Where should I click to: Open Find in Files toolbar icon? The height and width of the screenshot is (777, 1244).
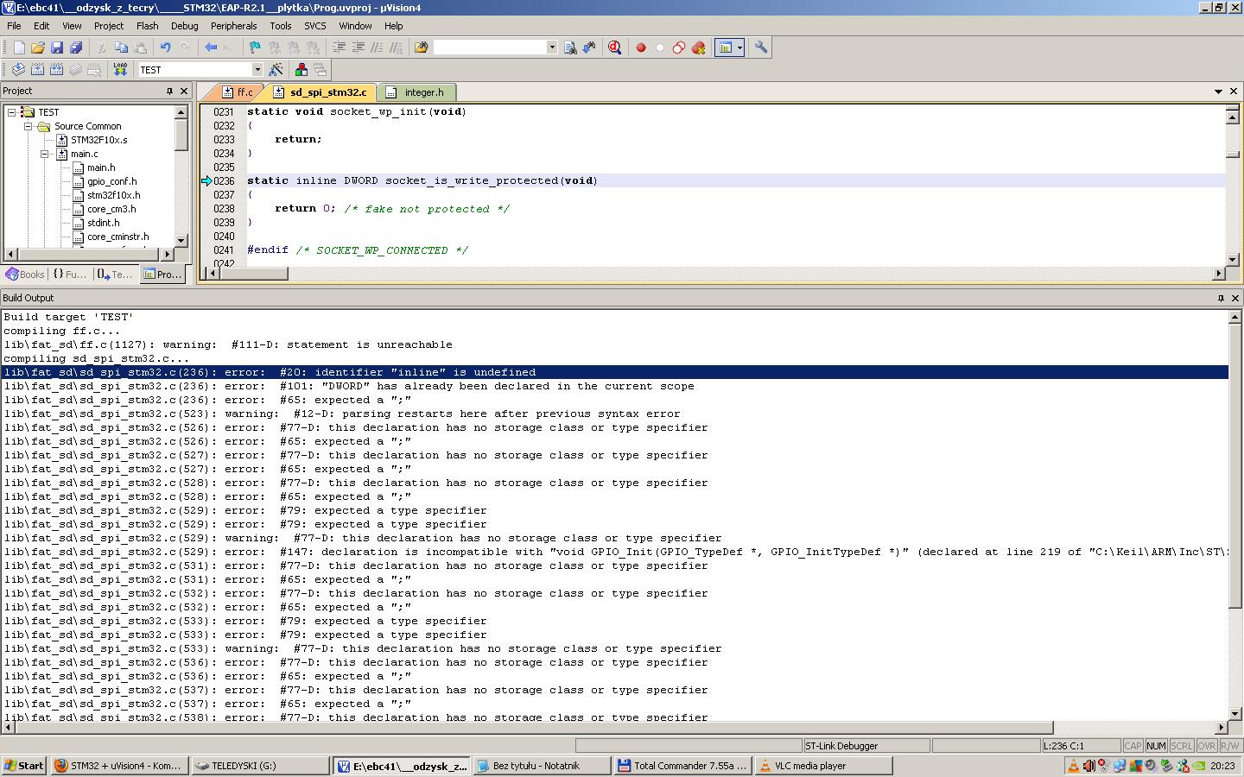click(x=421, y=47)
